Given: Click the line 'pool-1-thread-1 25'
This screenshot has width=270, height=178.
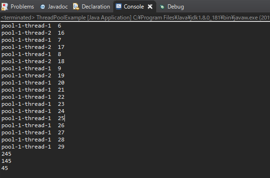Looking at the screenshot, I should tap(33, 118).
